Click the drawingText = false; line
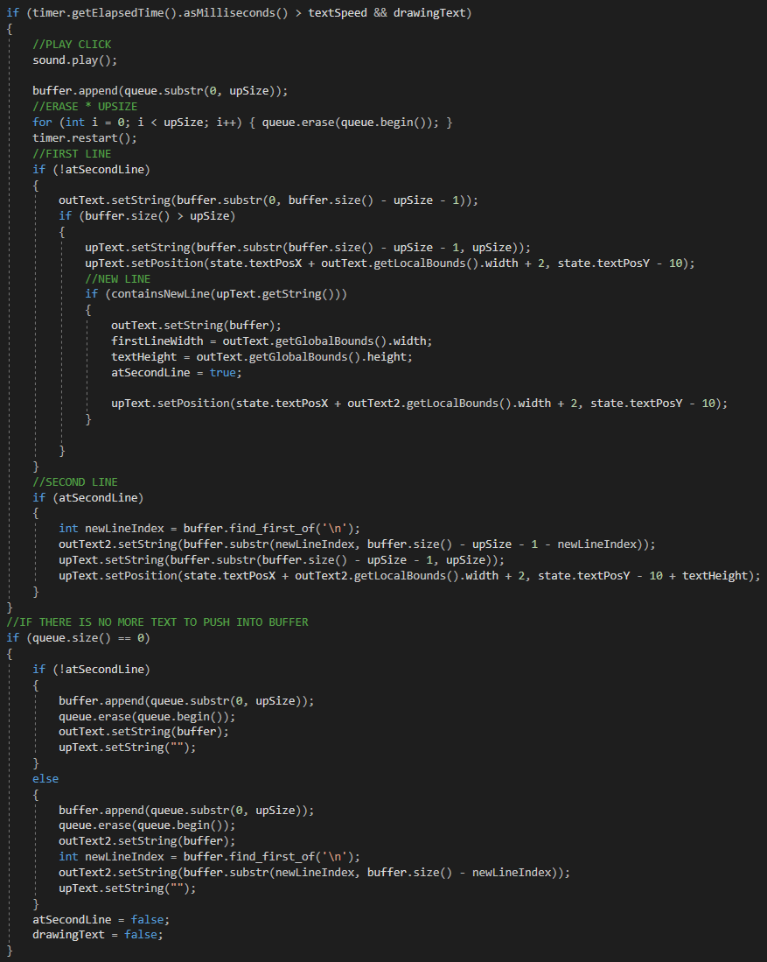This screenshot has width=767, height=962. coord(98,934)
